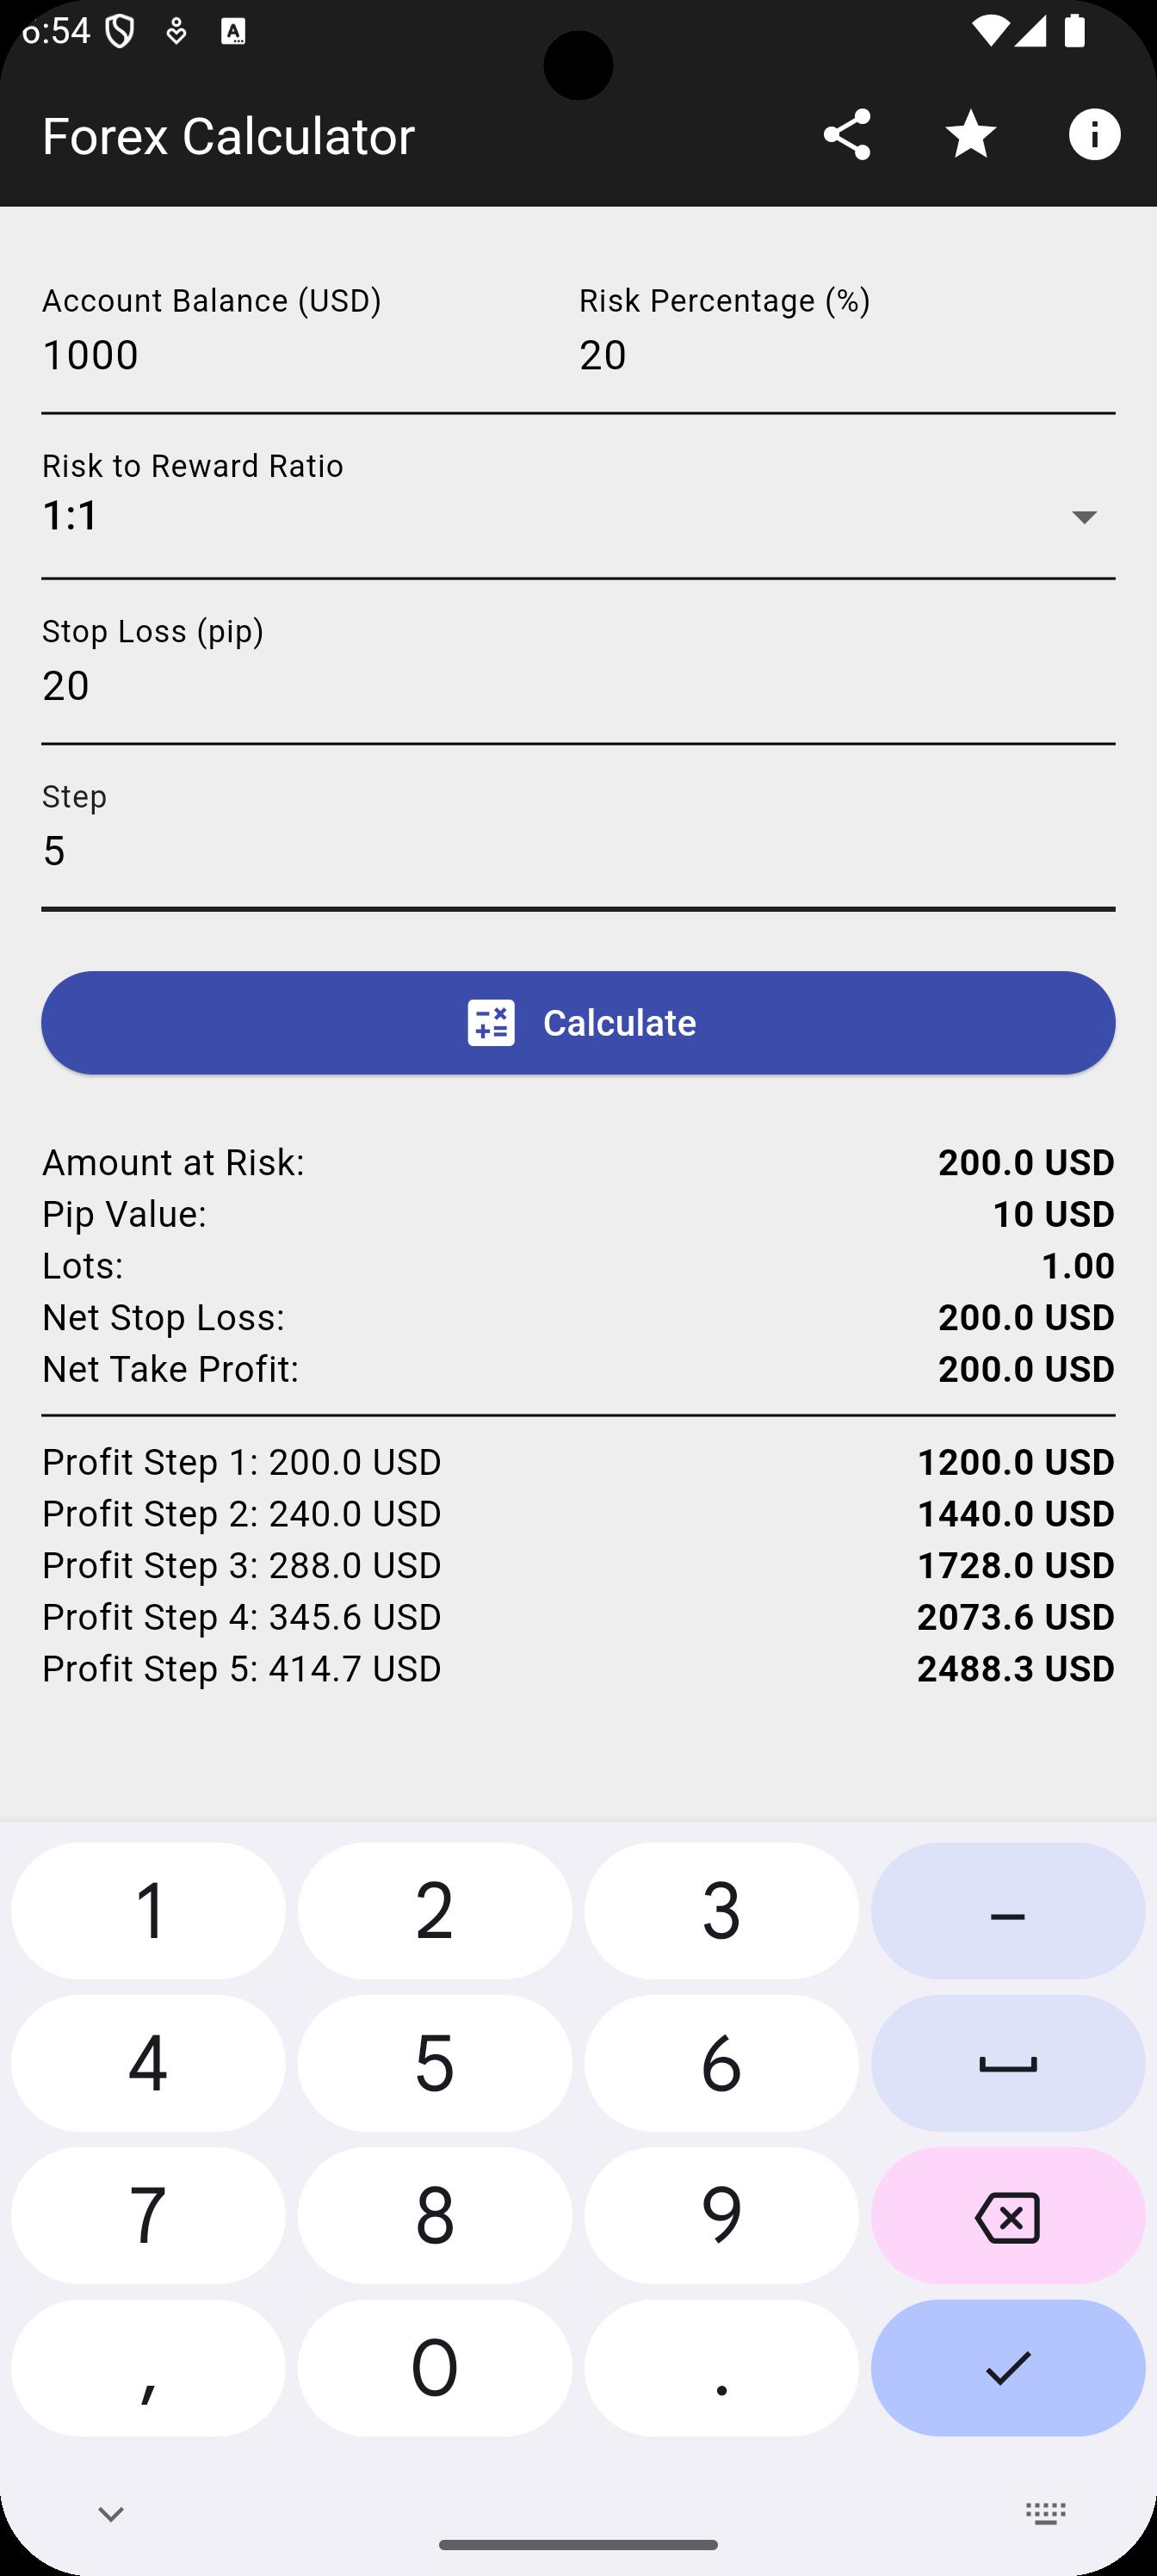The image size is (1157, 2576).
Task: Tap the keyboard switcher icon
Action: point(1045,2513)
